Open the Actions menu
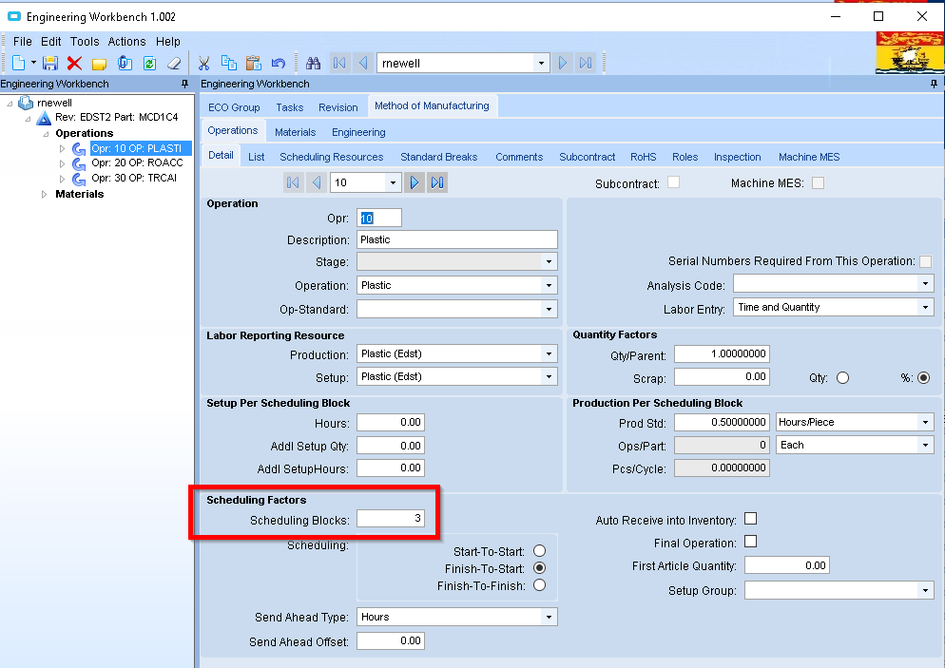The height and width of the screenshot is (668, 945). click(126, 42)
